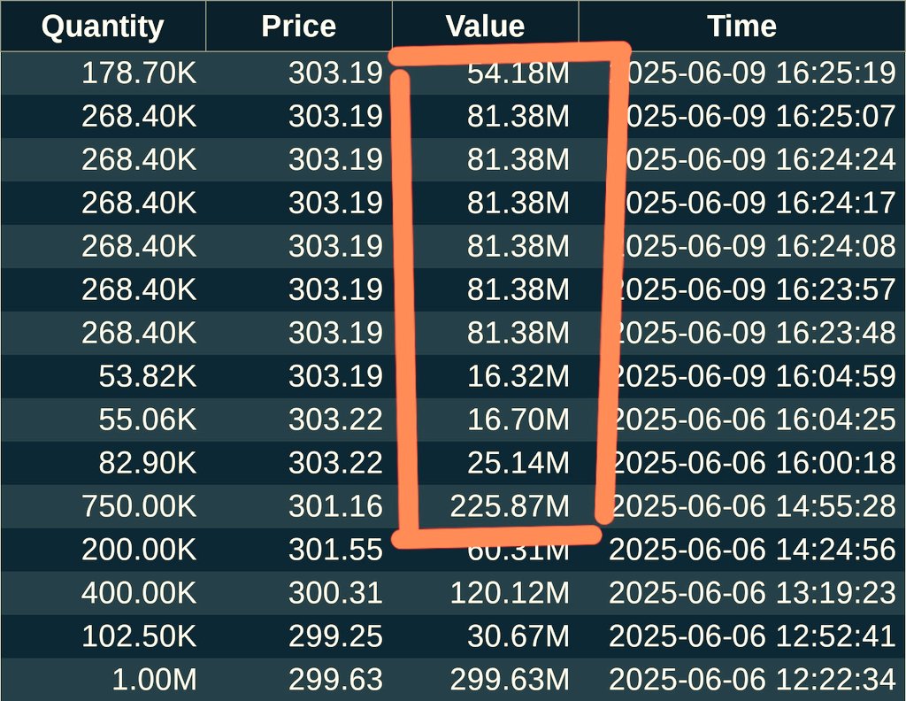Click the 120.12M value cell
Viewport: 906px width, 701px height.
[x=510, y=593]
